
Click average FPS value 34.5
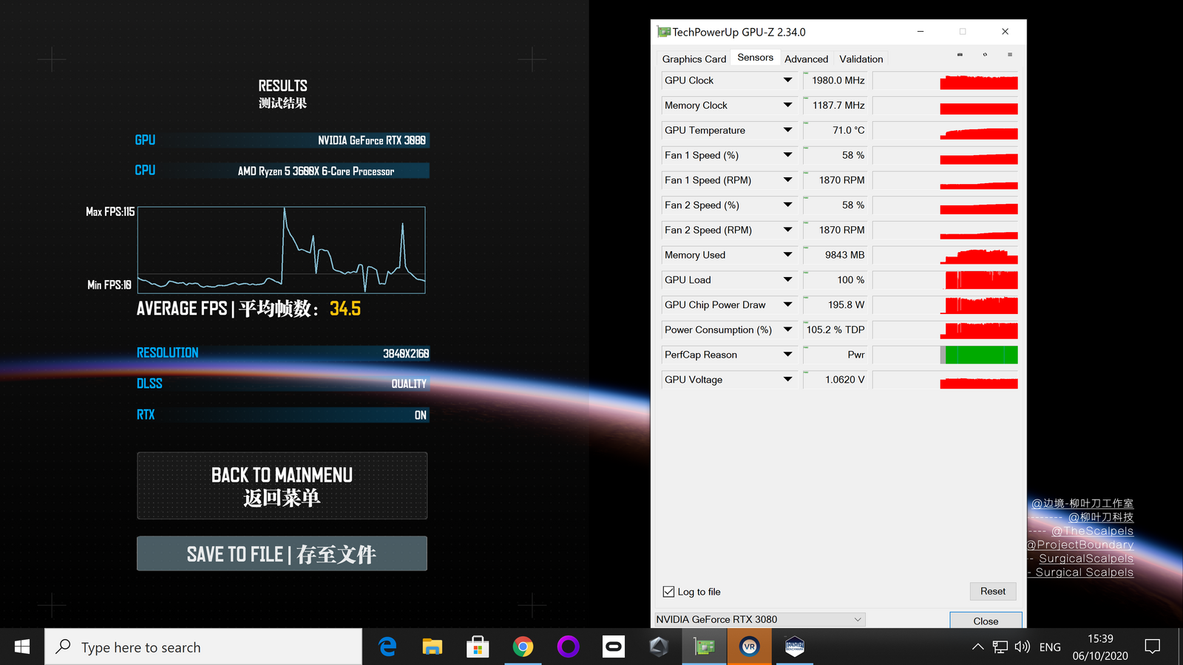pos(345,309)
